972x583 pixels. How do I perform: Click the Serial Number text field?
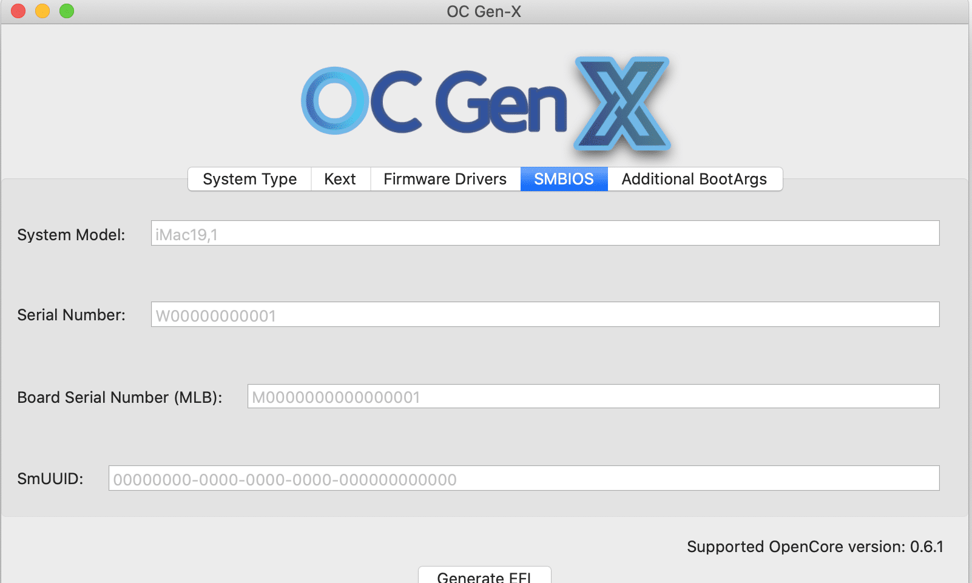point(545,314)
